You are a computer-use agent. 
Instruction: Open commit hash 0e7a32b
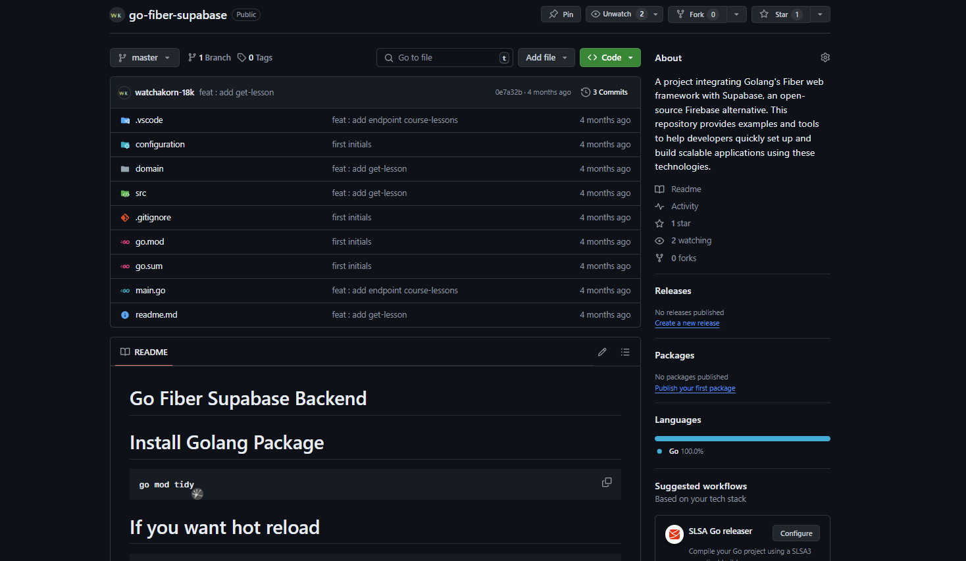tap(509, 93)
